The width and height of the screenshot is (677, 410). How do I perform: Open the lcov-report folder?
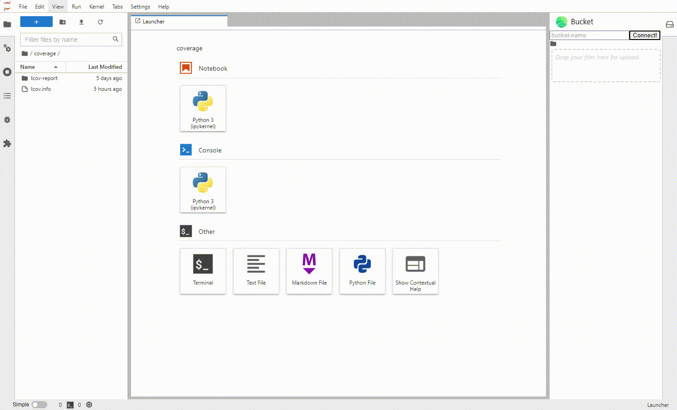44,78
